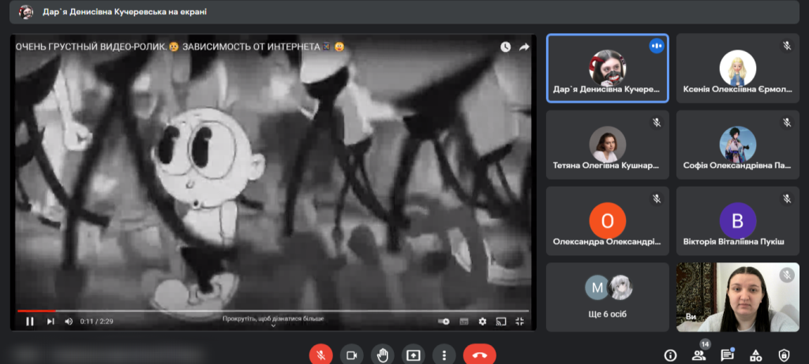Click Дар'я Денисівна Кучеревська на екрані banner text

[x=125, y=12]
